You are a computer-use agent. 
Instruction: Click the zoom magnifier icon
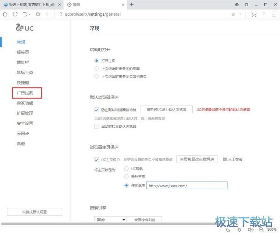coord(261,230)
